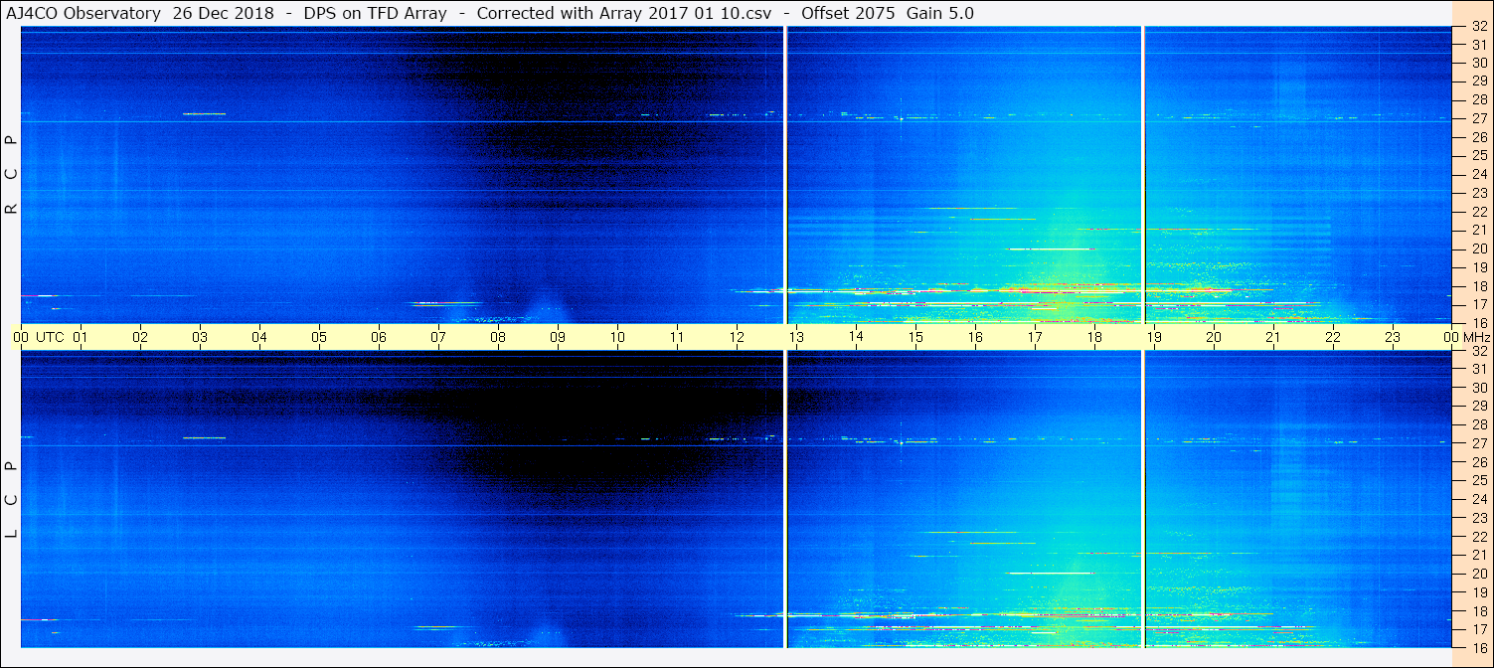Click the 29 MHz tick on LCP scale

1479,407
